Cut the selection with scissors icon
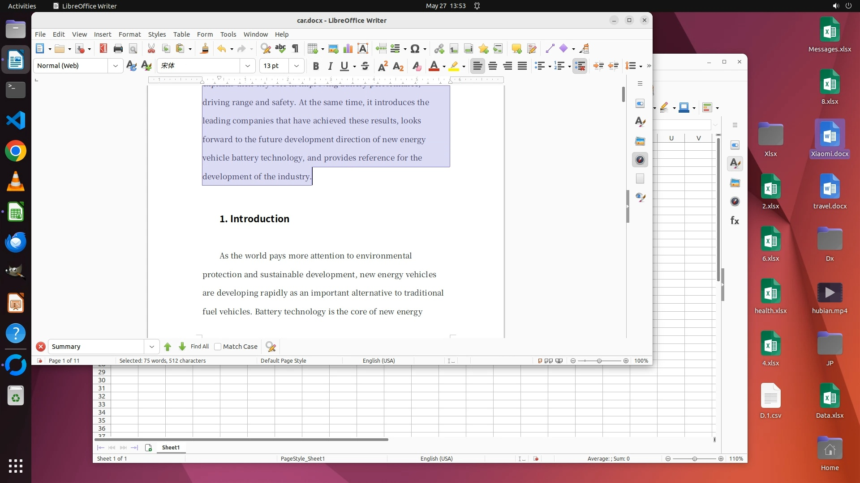The height and width of the screenshot is (483, 860). 151,49
